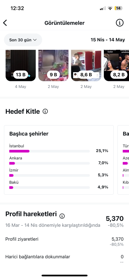Tap info icon beside Profil hareketleri
This screenshot has width=129, height=279.
coord(62,216)
